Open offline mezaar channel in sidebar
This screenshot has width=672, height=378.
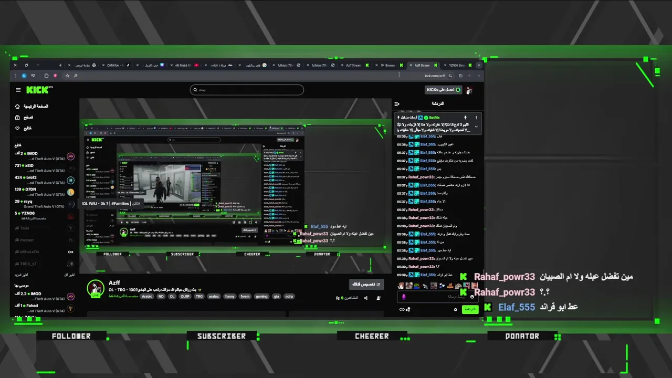coord(45,240)
